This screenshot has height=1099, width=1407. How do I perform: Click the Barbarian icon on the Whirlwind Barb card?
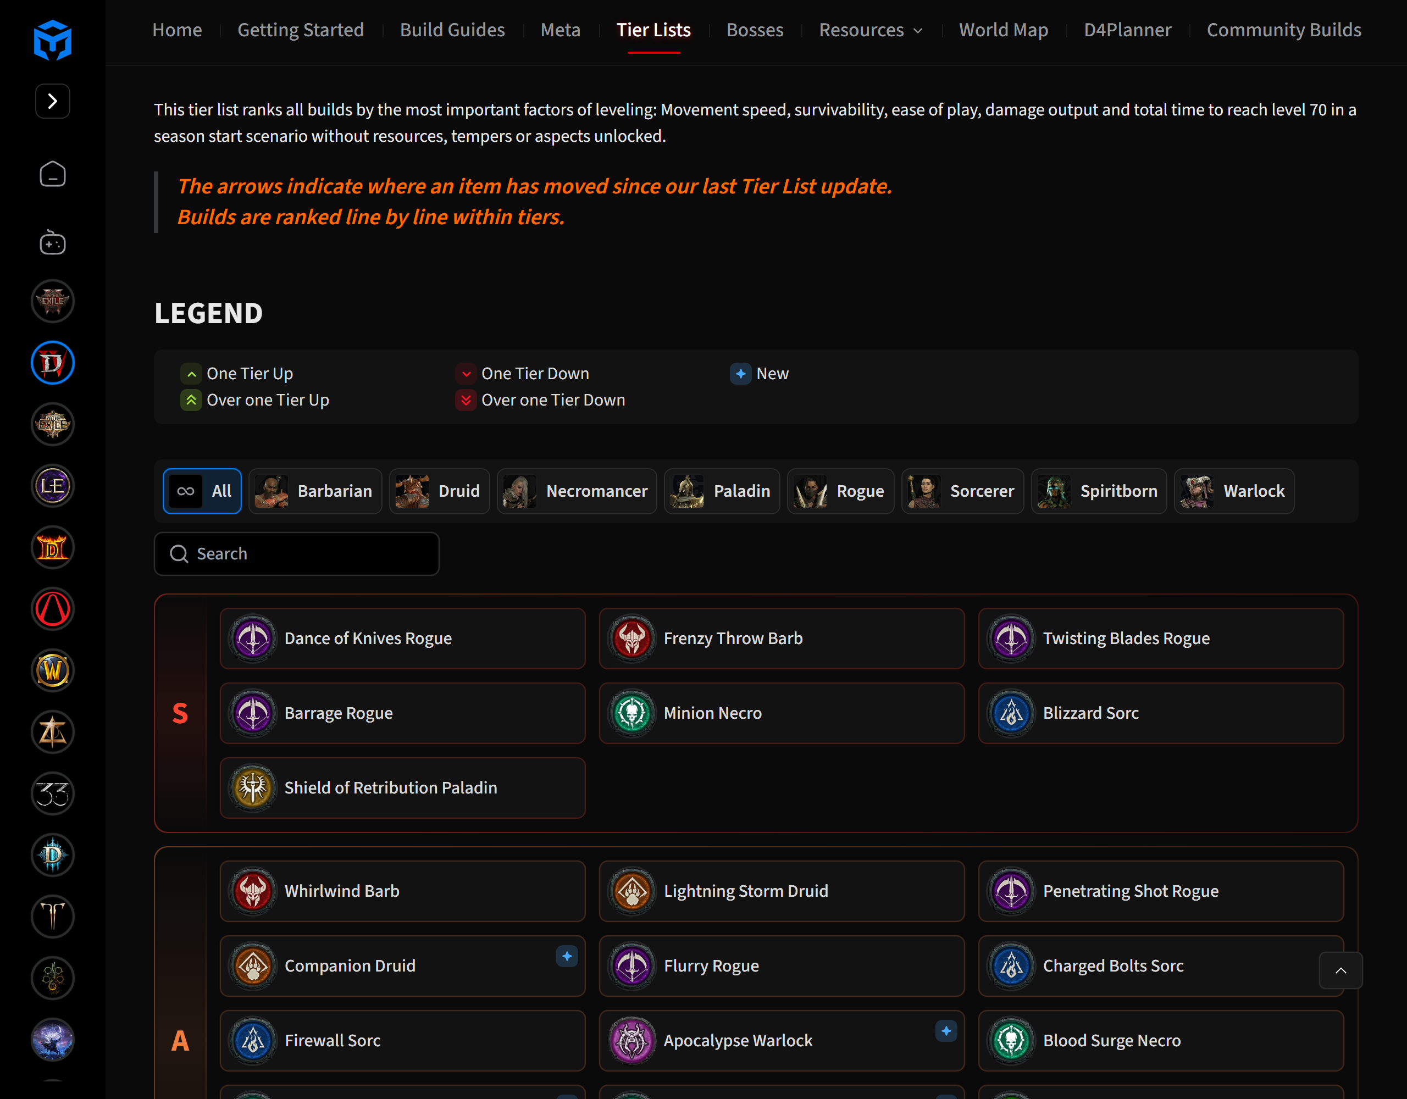click(253, 891)
